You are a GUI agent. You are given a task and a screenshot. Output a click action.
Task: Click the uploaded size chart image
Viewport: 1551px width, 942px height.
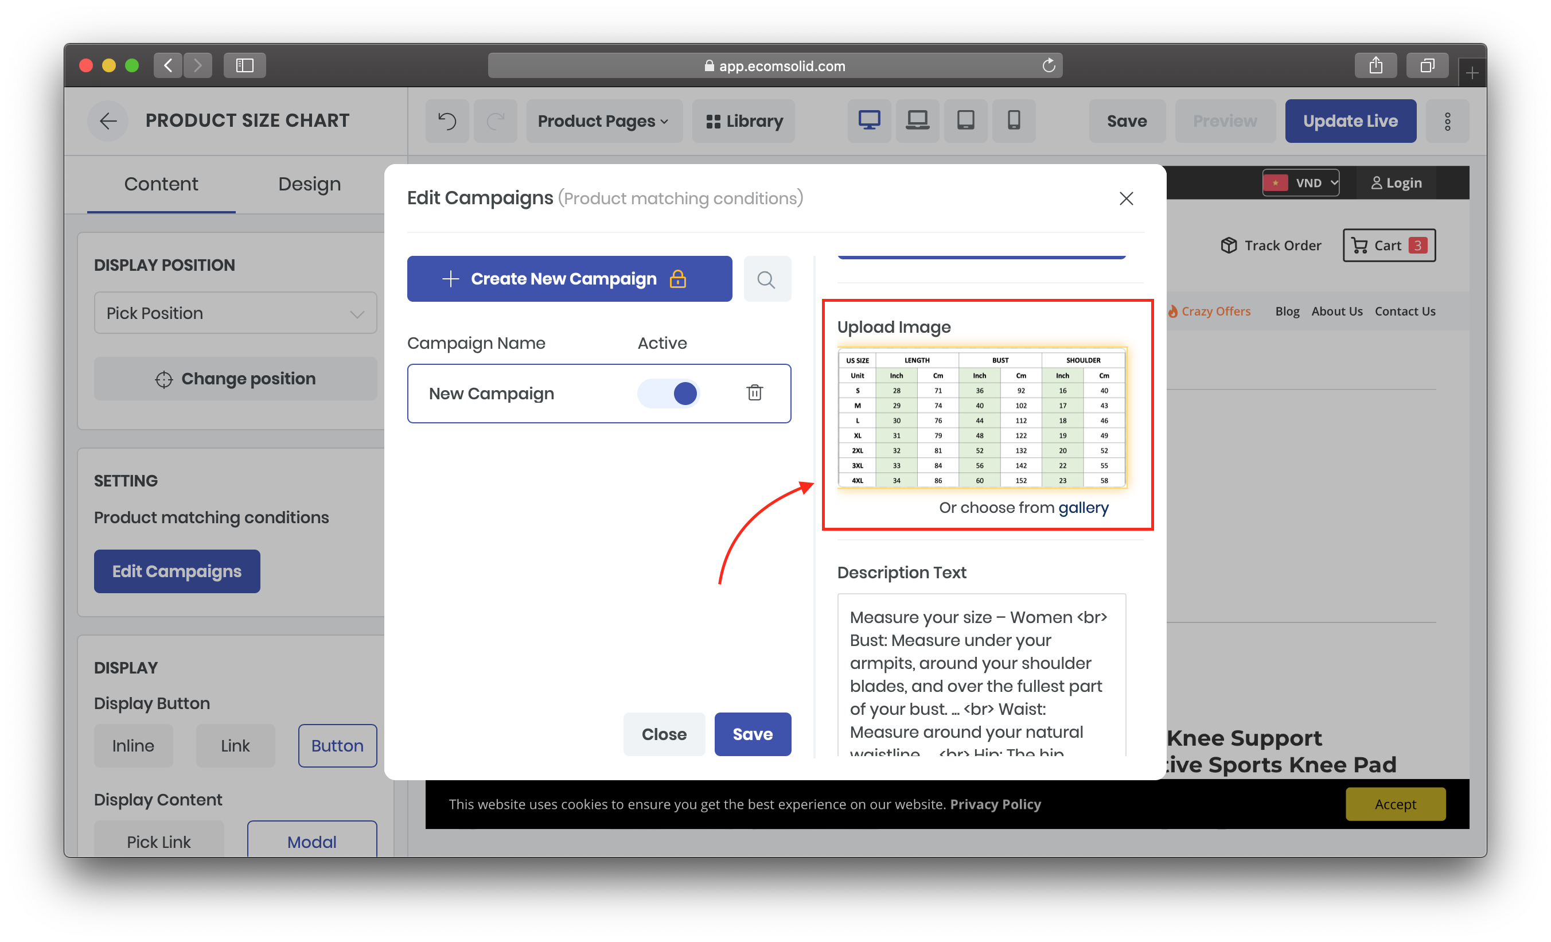[981, 418]
